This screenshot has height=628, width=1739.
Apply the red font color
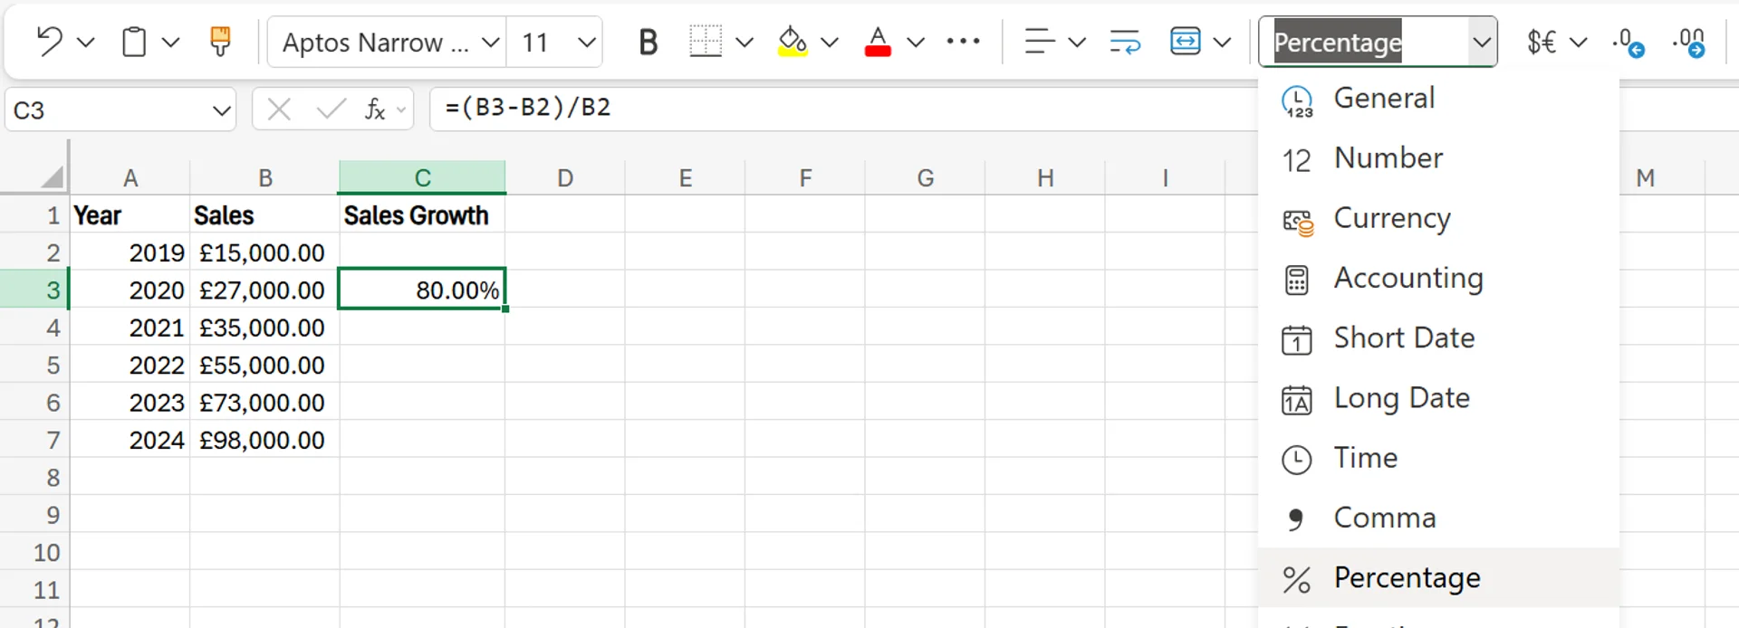(878, 42)
